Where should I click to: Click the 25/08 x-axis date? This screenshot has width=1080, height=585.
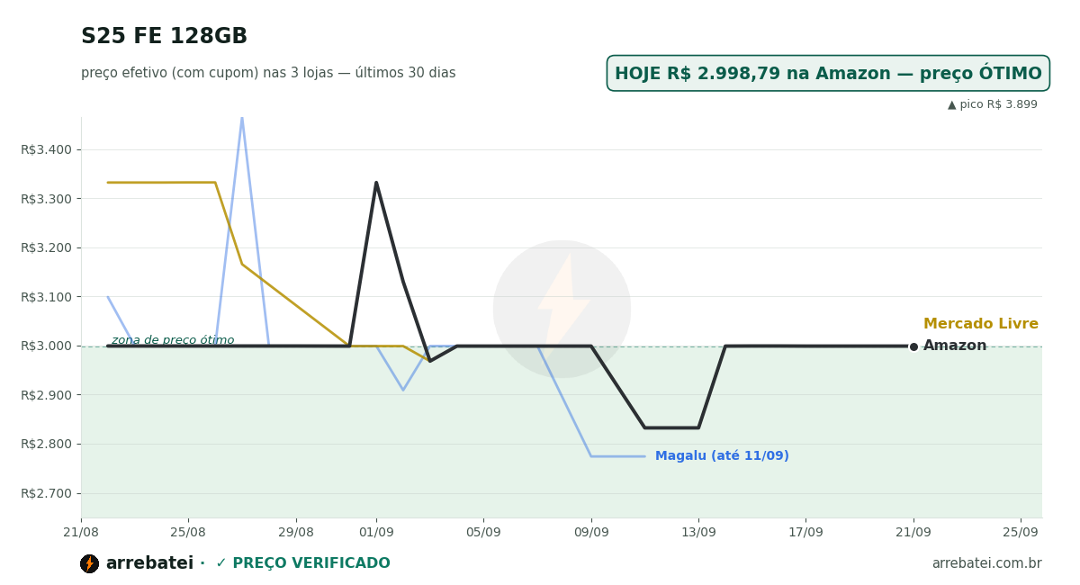(x=187, y=532)
